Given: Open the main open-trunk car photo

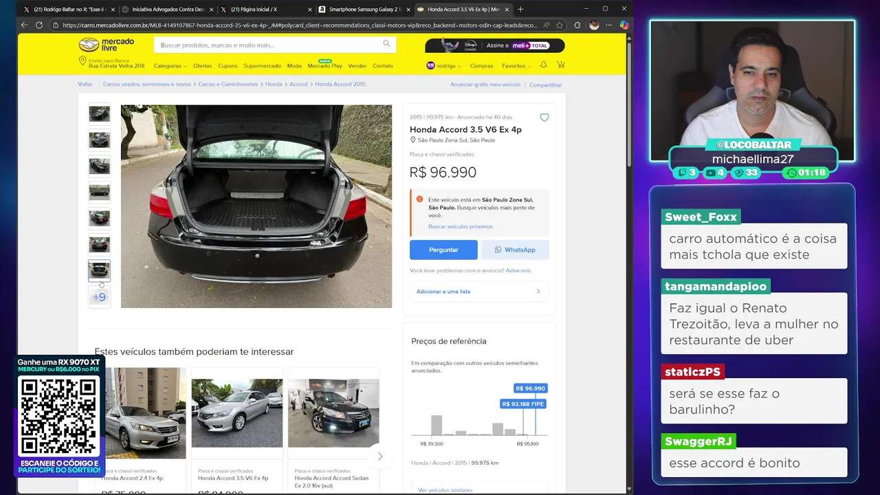Looking at the screenshot, I should coord(256,206).
